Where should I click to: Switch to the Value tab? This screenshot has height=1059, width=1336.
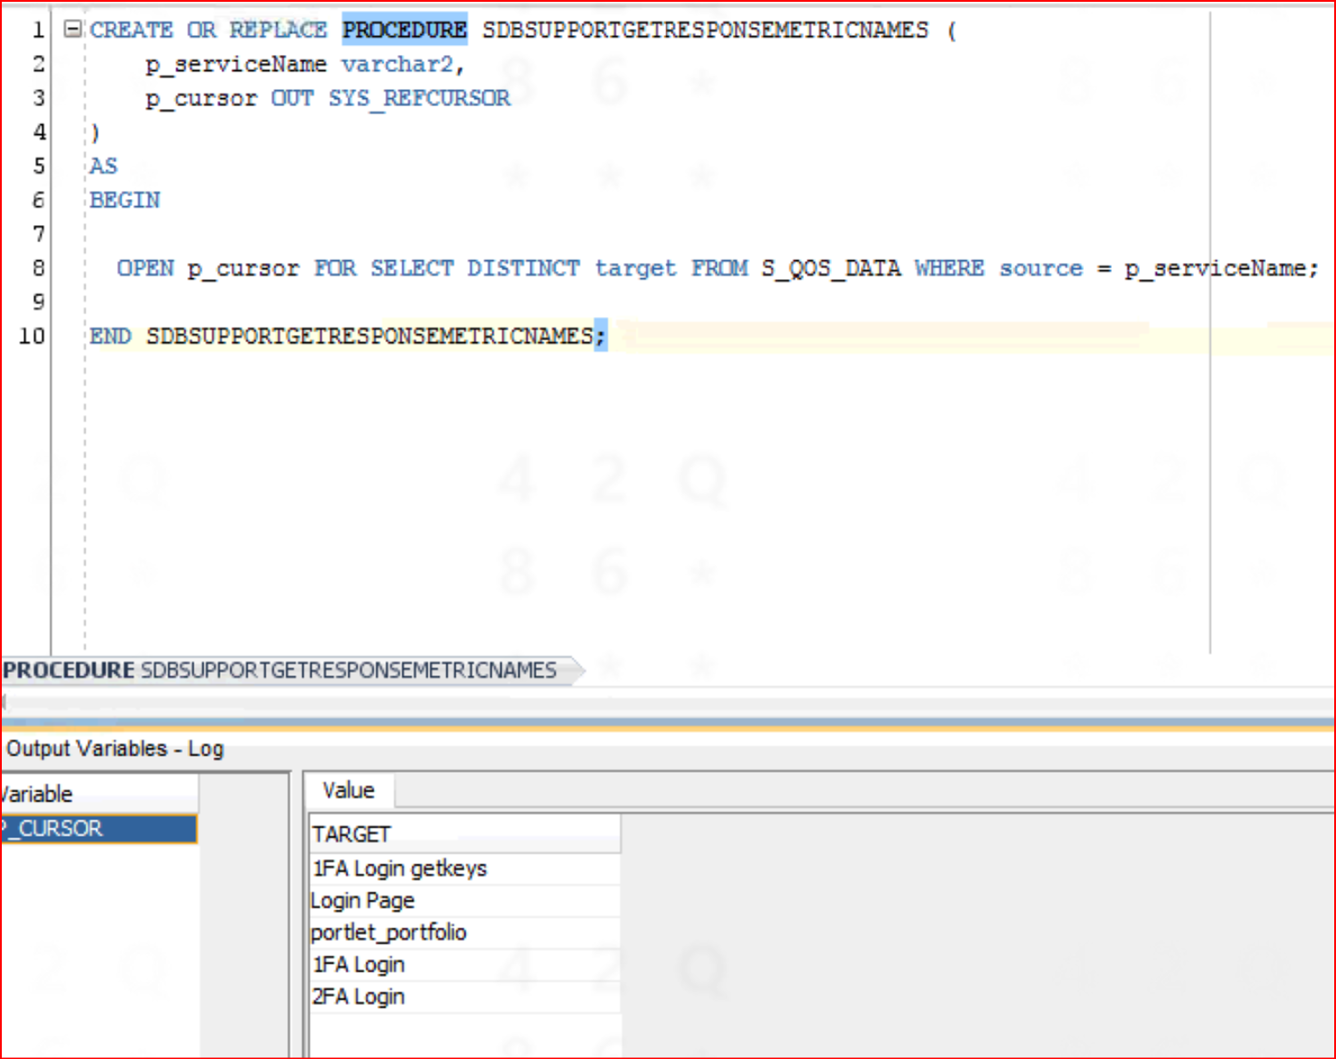click(348, 791)
